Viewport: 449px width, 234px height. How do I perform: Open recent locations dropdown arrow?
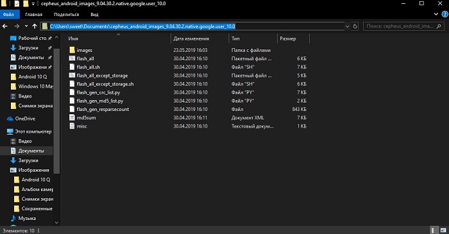26,26
